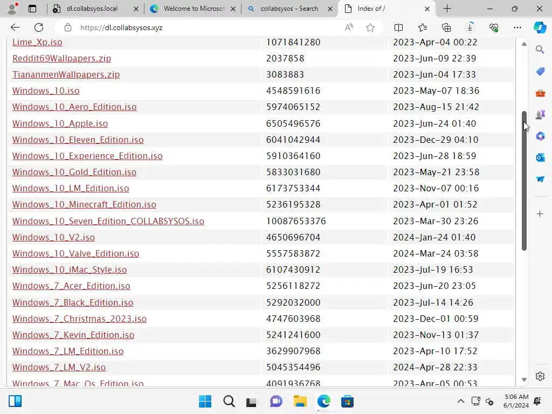Screen dimensions: 552x414
Task: Open sidebar Microsoft 365 icon
Action: pyautogui.click(x=540, y=136)
